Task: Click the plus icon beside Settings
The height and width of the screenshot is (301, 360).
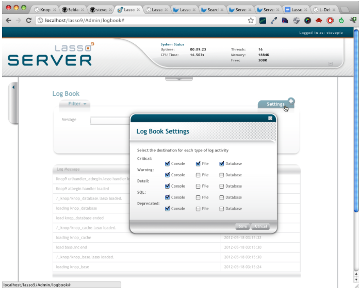Action: point(291,101)
